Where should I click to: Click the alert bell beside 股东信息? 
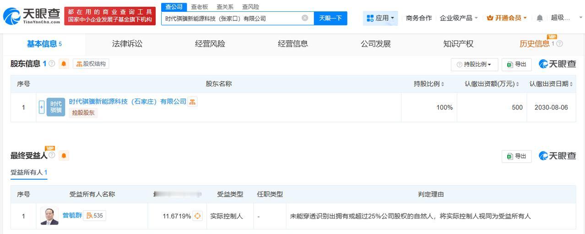[64, 64]
